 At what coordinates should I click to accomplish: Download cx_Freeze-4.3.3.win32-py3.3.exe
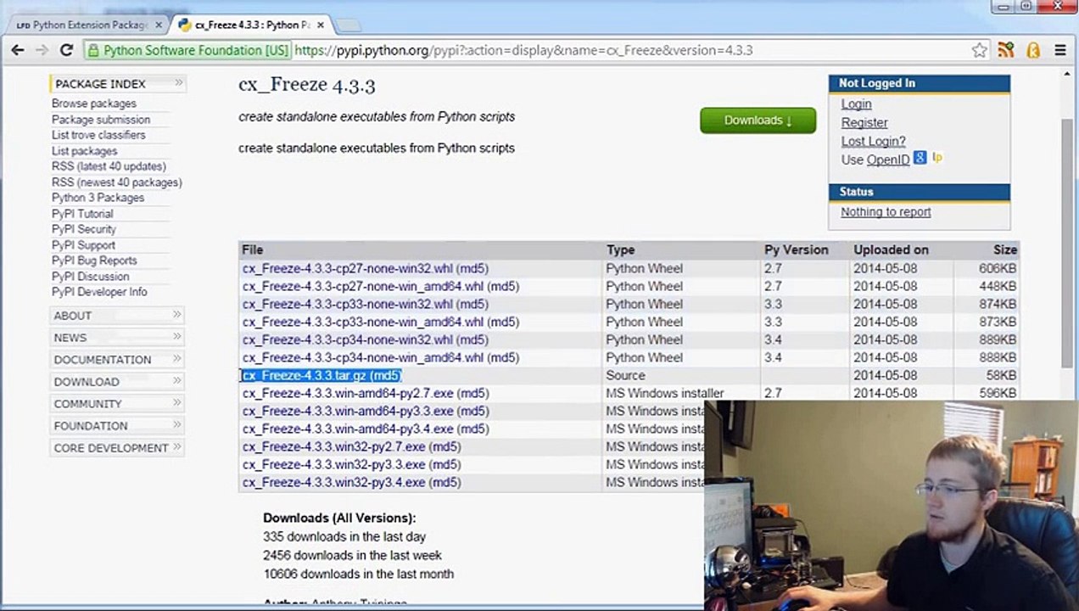tap(334, 464)
